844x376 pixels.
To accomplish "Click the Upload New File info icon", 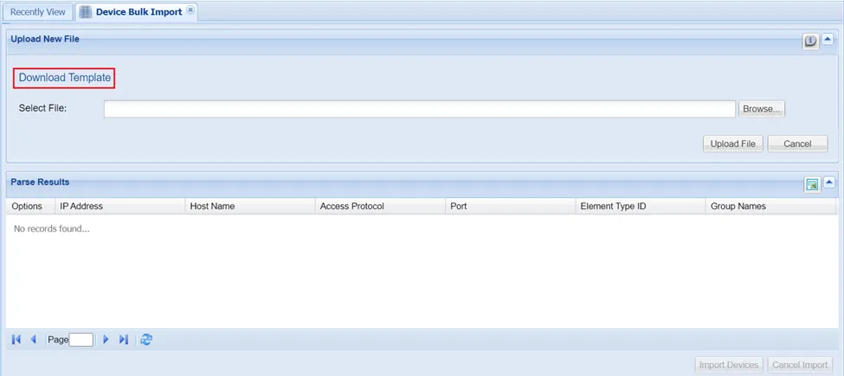I will pyautogui.click(x=810, y=41).
